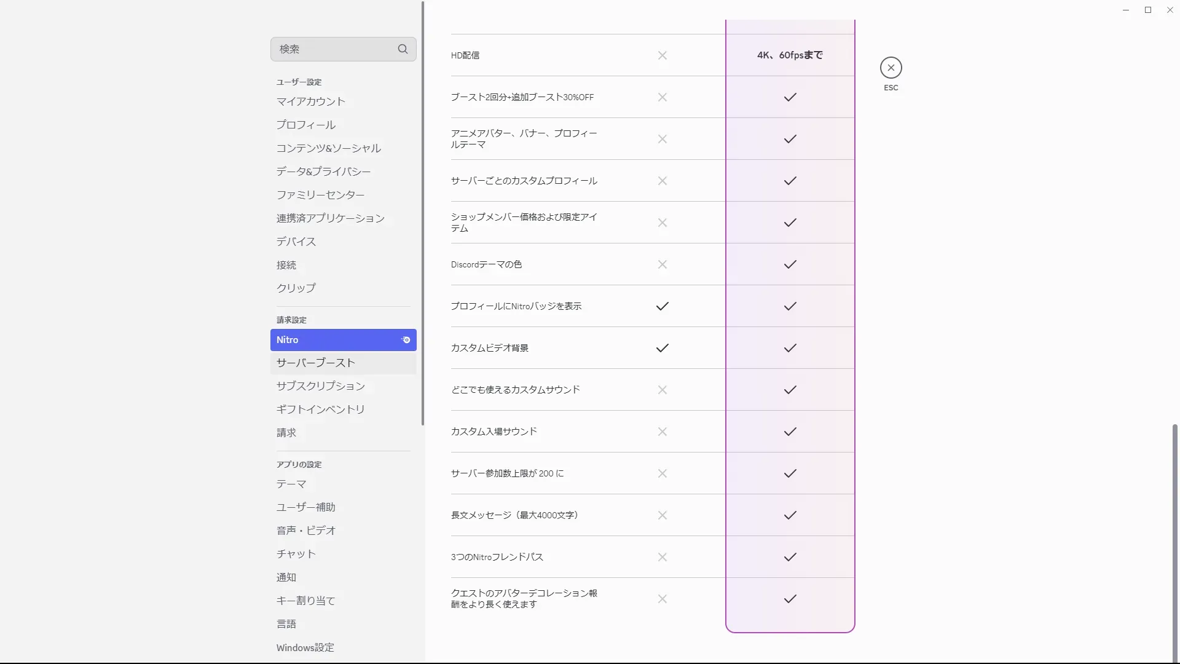Click the 4K、60fpsまで cell
Image resolution: width=1180 pixels, height=664 pixels.
(790, 55)
